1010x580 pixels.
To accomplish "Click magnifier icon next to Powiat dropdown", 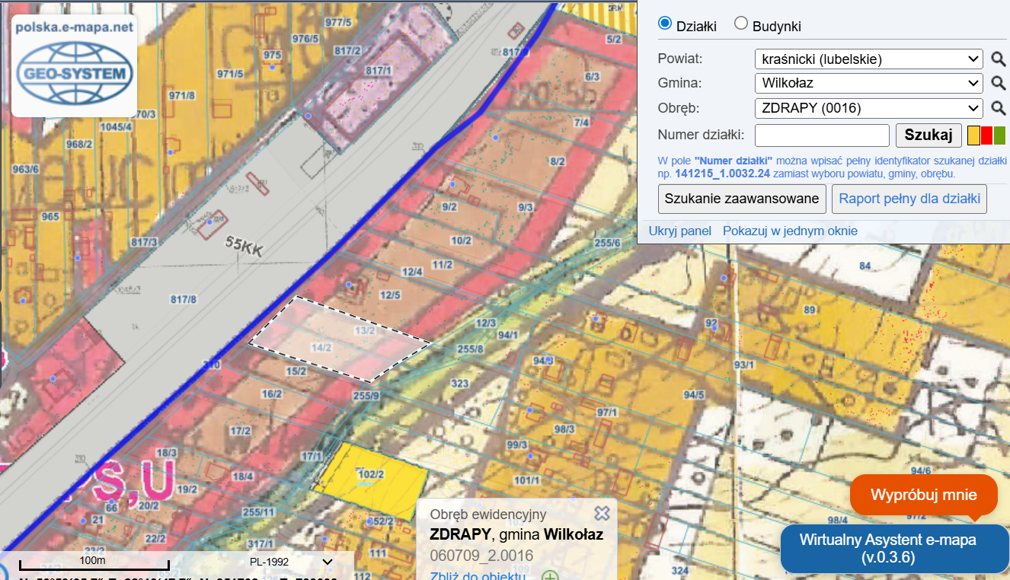I will [x=998, y=59].
